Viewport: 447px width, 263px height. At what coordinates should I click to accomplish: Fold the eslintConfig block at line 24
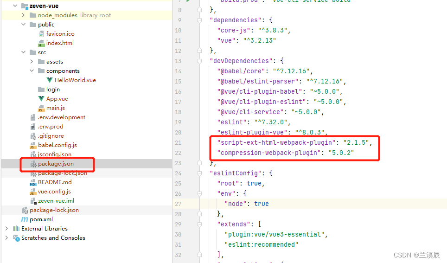199,173
